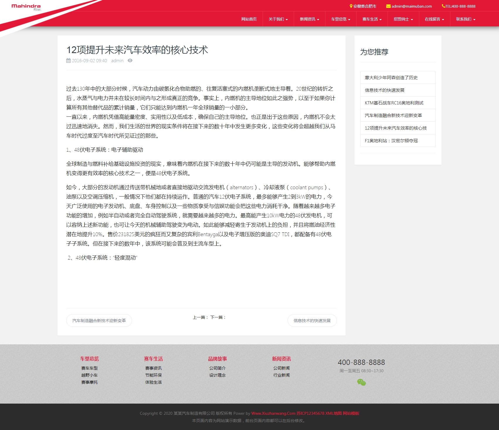Screen dimensions: 499x430
Task: Click the envelope email icon
Action: (x=388, y=6)
